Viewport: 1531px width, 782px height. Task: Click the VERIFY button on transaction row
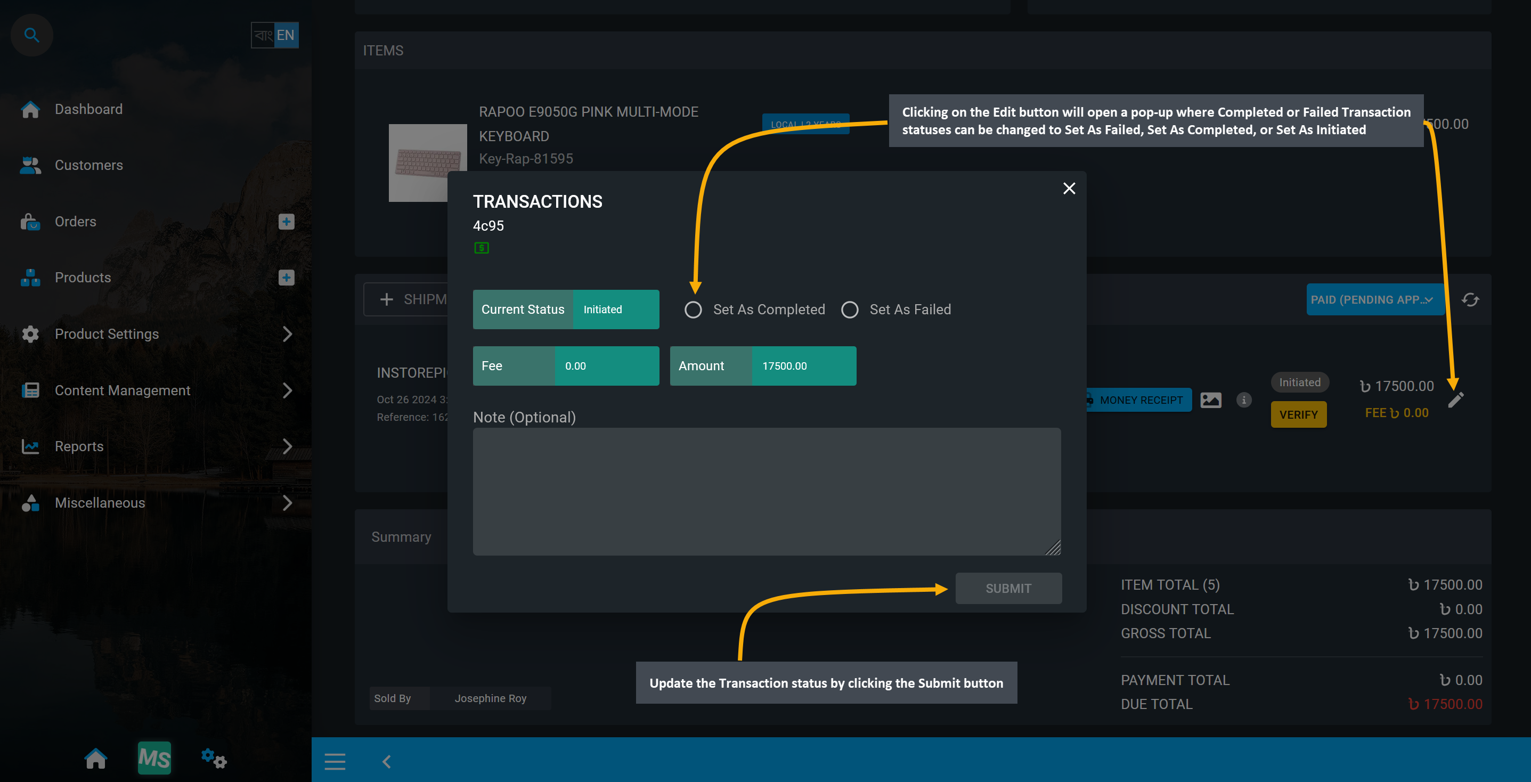click(x=1299, y=414)
